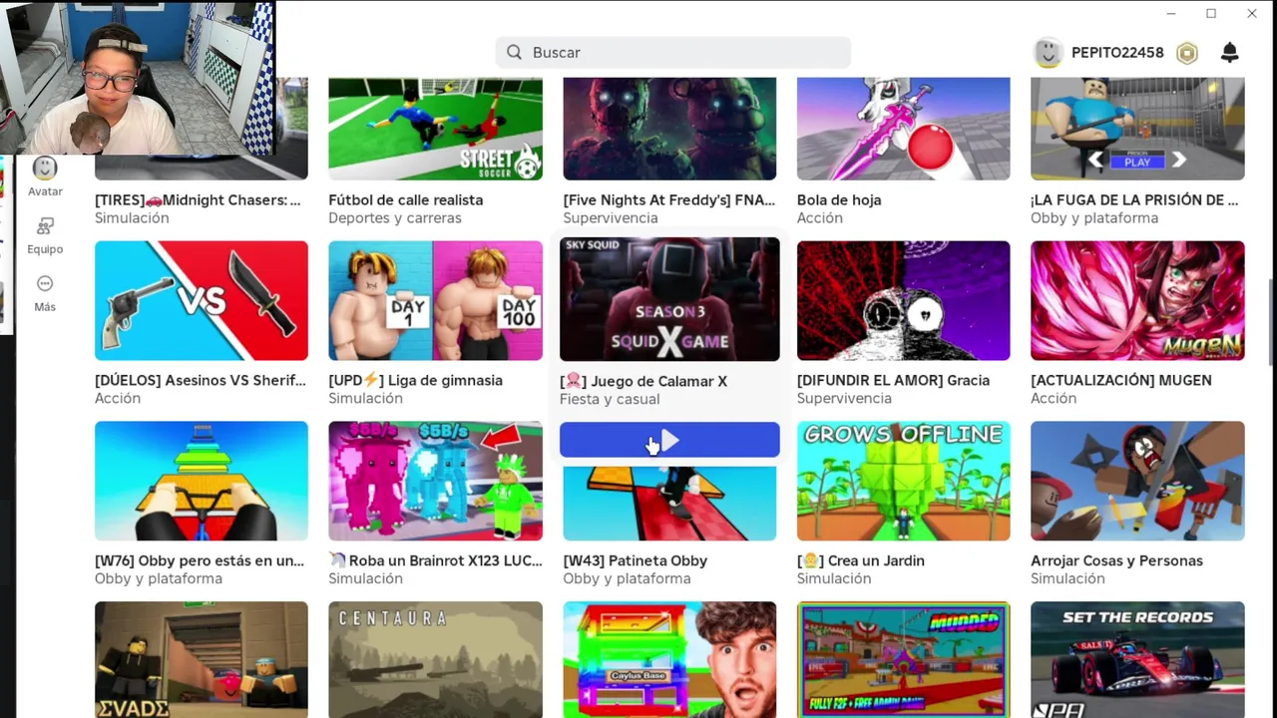Click title 'Fútbol de calle realista'
This screenshot has height=718, width=1277.
406,199
